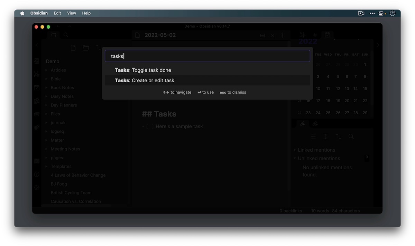Select day 29 in the calendar
415x246 pixels.
click(x=365, y=113)
